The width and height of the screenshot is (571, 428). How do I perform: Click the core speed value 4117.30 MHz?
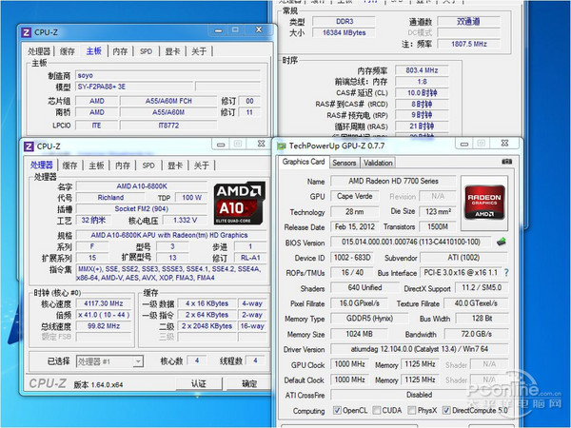pos(104,303)
